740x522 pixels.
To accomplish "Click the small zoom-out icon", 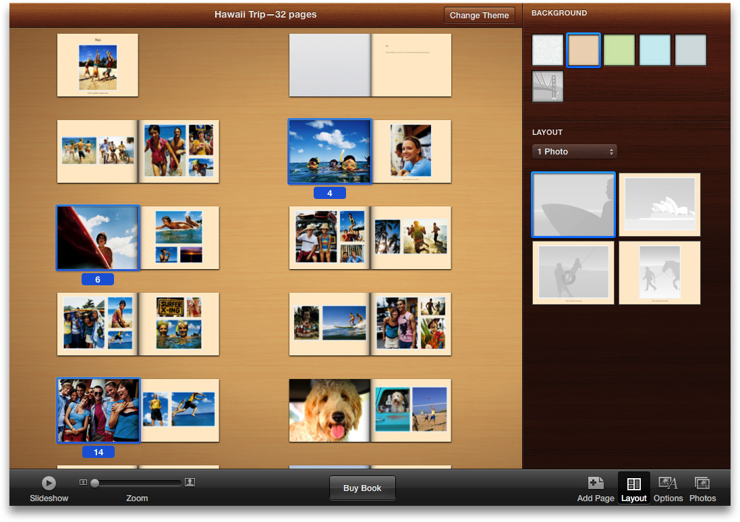I will click(83, 482).
